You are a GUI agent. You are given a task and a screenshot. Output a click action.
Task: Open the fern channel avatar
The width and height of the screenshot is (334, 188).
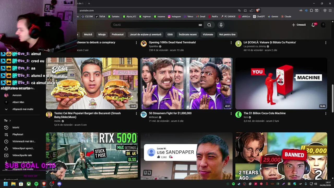click(238, 115)
